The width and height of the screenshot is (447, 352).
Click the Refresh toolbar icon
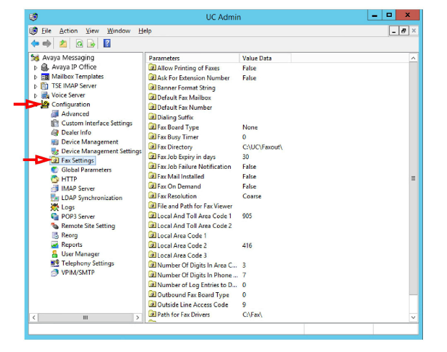(79, 44)
